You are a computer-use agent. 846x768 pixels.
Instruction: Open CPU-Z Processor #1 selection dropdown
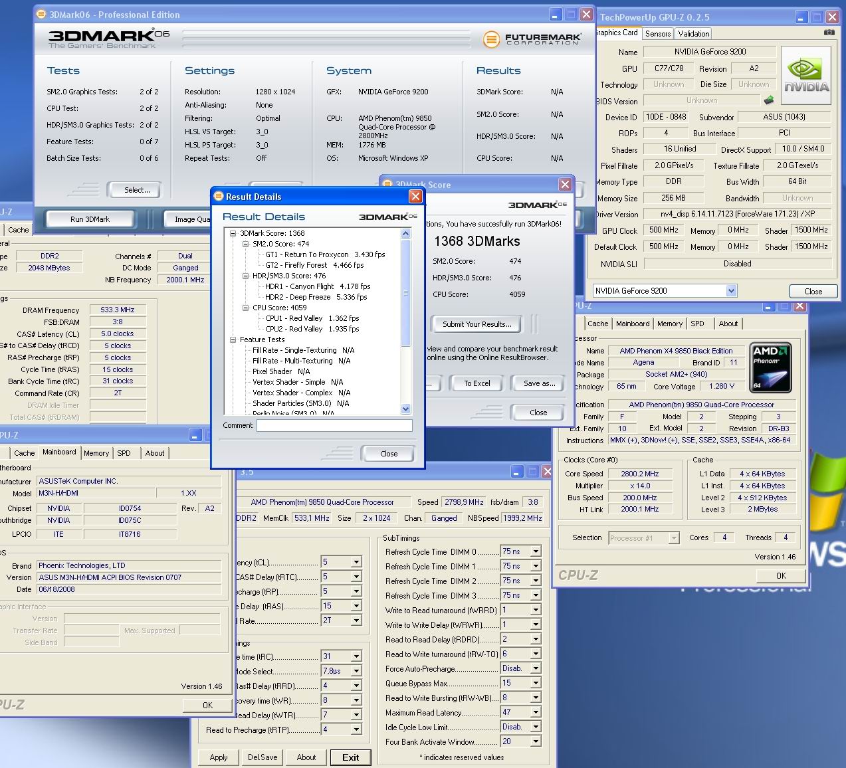[674, 537]
